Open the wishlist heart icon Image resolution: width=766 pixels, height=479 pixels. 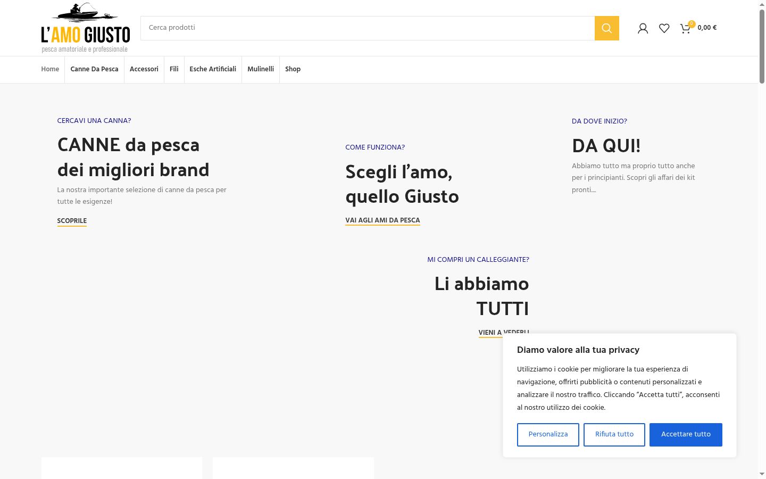tap(664, 28)
